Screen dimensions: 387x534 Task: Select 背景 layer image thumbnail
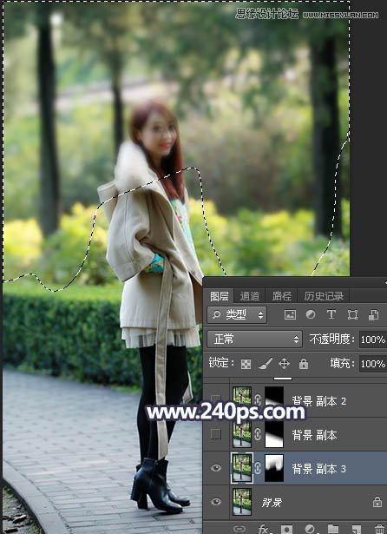coord(242,502)
